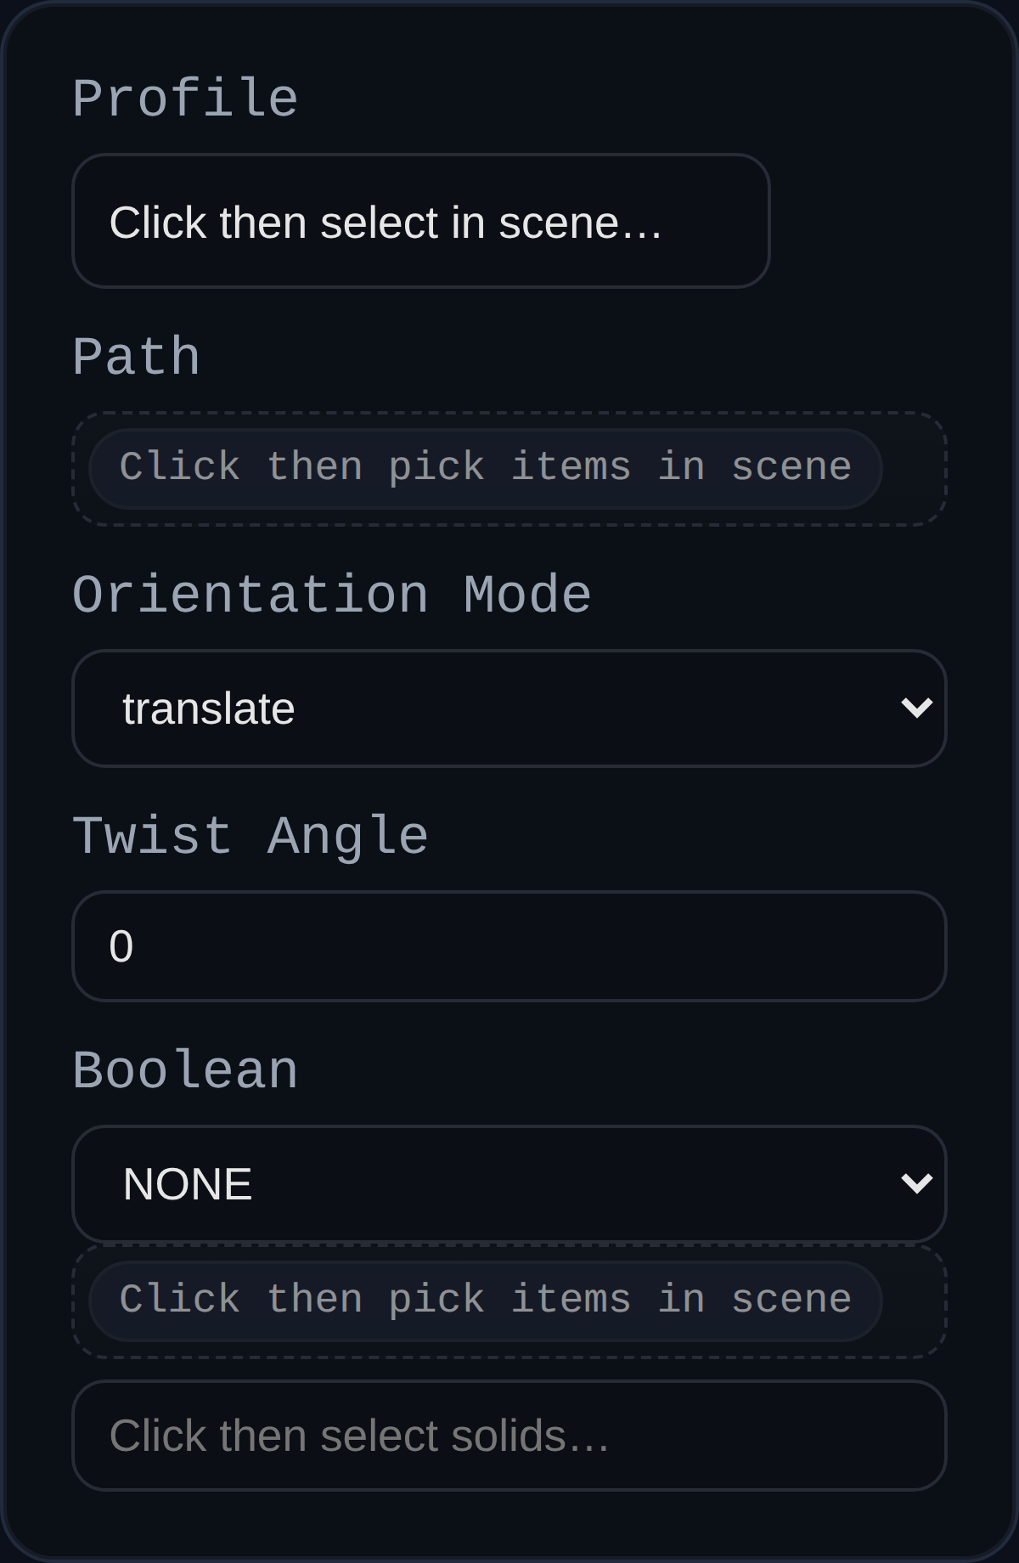This screenshot has width=1019, height=1563.
Task: Set focus in the Twist Angle field
Action: pos(509,945)
